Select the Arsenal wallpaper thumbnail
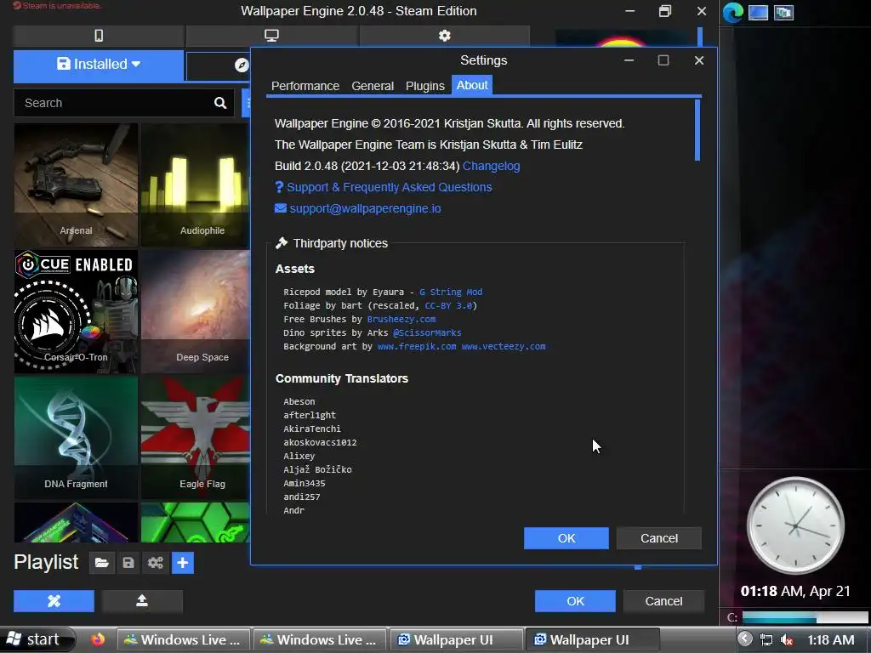The width and height of the screenshot is (871, 653). pyautogui.click(x=76, y=185)
